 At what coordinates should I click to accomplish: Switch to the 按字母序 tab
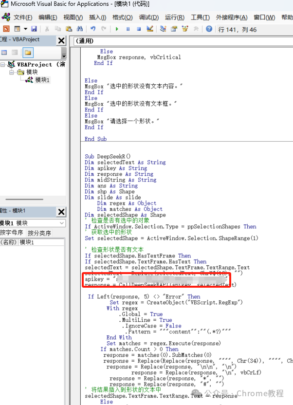(12, 233)
